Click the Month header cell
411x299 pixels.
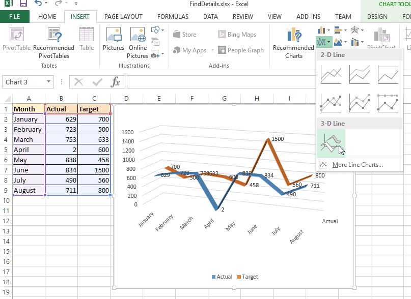tap(29, 109)
